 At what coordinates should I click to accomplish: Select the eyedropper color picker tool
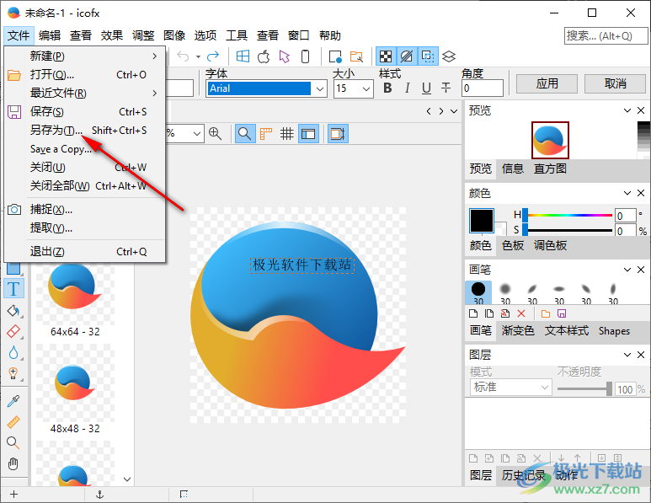pos(13,401)
